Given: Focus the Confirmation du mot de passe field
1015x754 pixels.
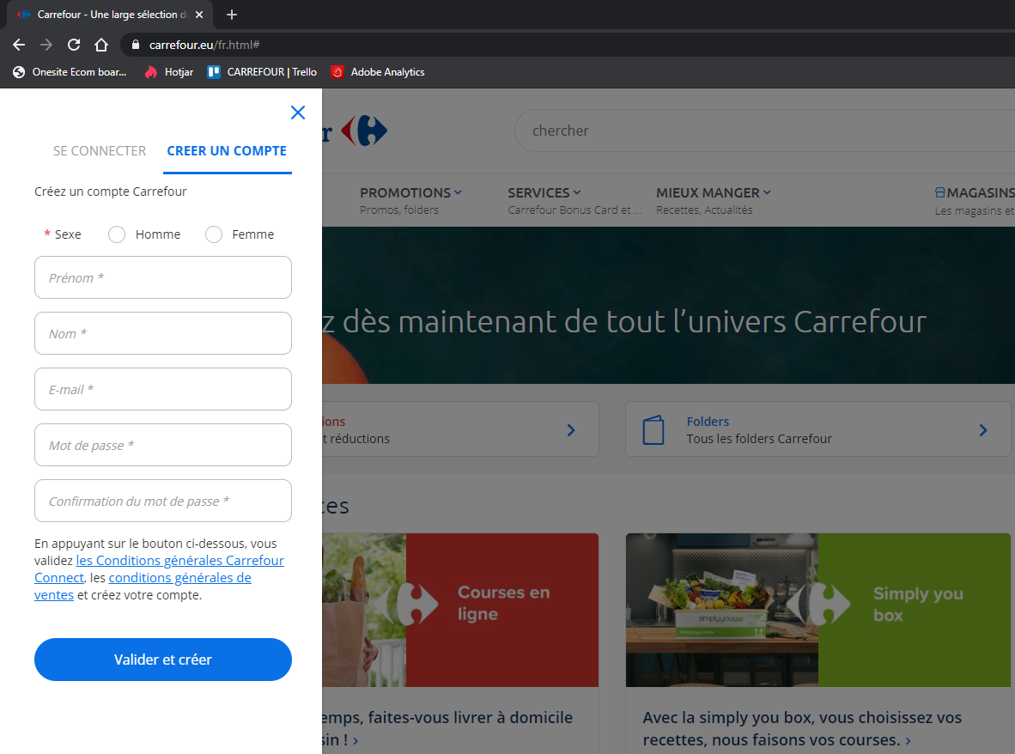Looking at the screenshot, I should tap(163, 501).
